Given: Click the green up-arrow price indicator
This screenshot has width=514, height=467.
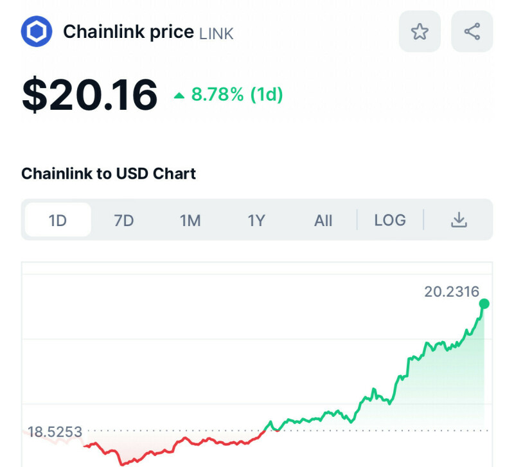Looking at the screenshot, I should 179,96.
